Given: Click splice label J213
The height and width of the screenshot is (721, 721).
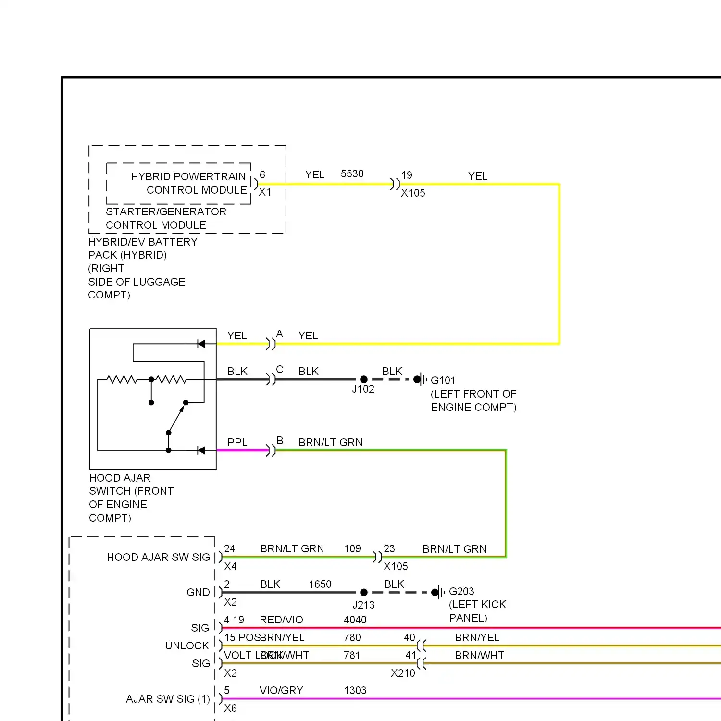Looking at the screenshot, I should pos(363,605).
